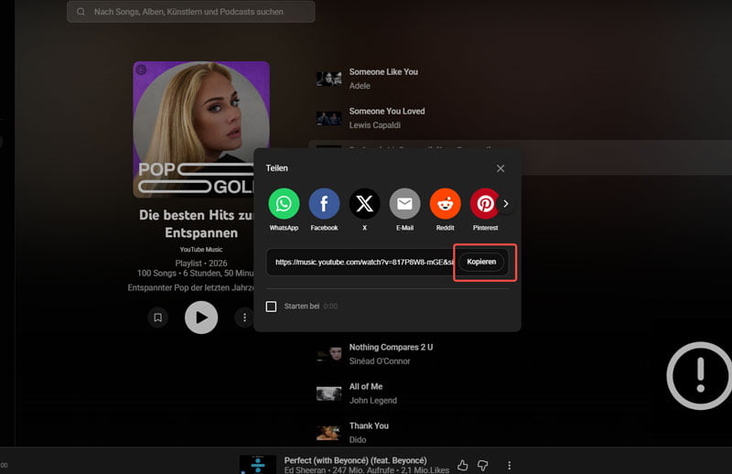The image size is (732, 474).
Task: Click Someone Like You thumbnail
Action: point(329,79)
